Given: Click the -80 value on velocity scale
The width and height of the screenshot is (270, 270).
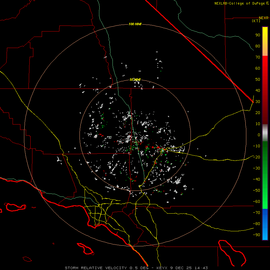Looking at the screenshot, I should pyautogui.click(x=256, y=224).
